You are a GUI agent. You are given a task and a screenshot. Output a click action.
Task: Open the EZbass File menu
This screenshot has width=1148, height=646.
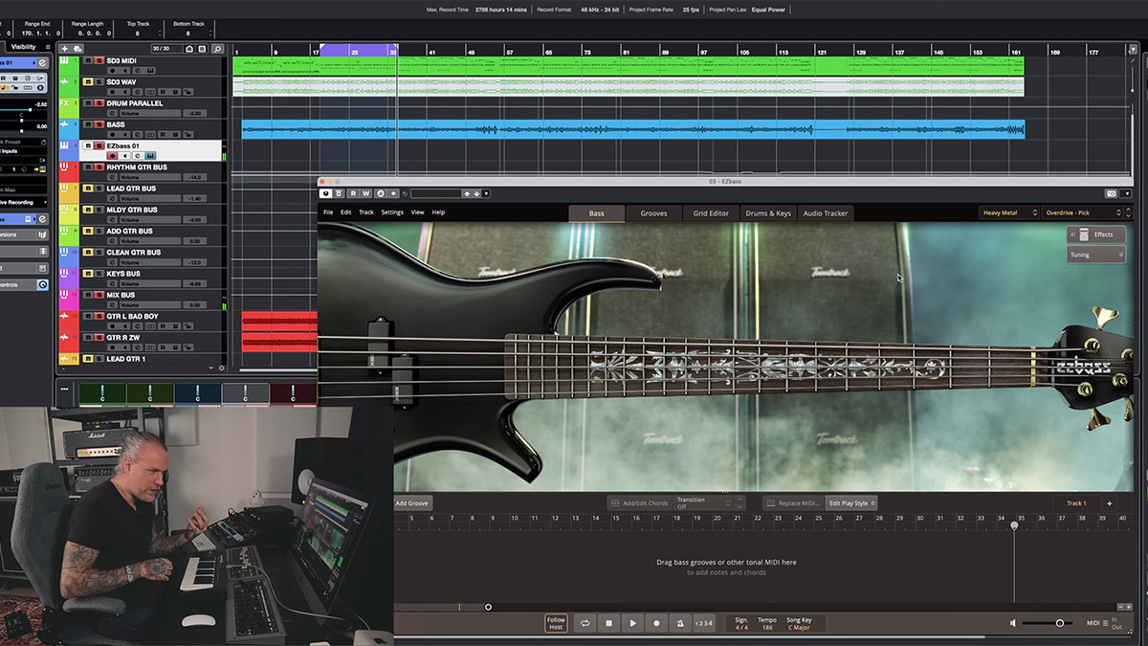pyautogui.click(x=328, y=212)
